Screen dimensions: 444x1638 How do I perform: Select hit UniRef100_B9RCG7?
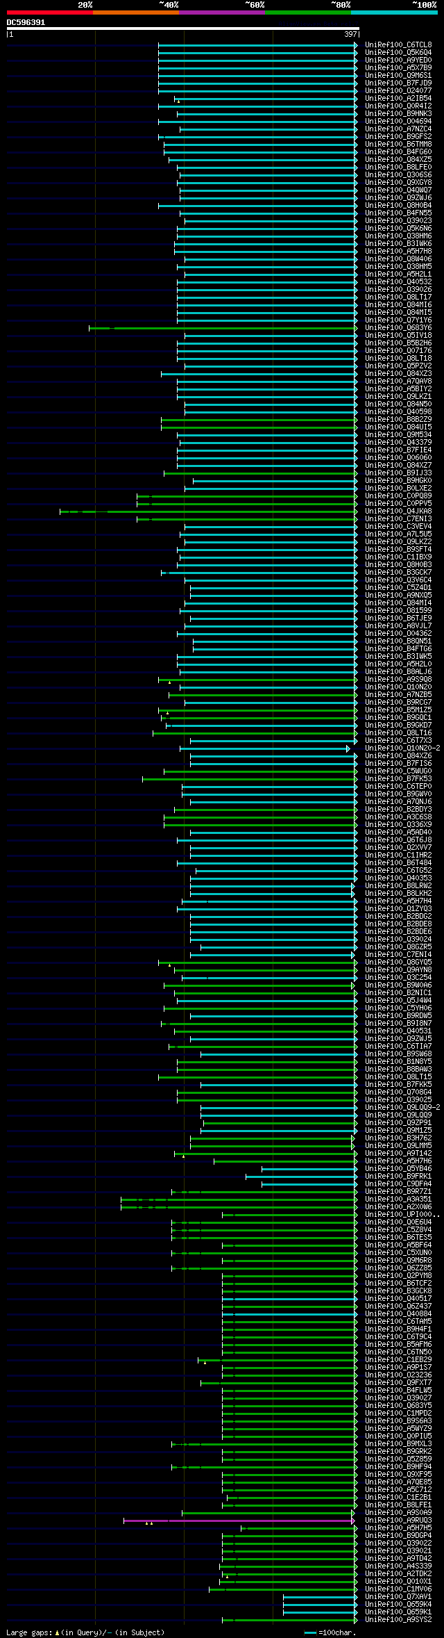point(398,703)
